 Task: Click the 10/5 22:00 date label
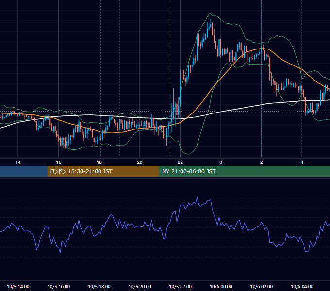tap(181, 286)
